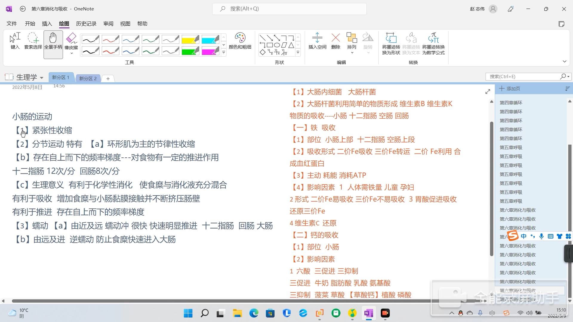Open the pen/ink mode icon in title bar
Screen dimensions: 573x322
(511, 9)
